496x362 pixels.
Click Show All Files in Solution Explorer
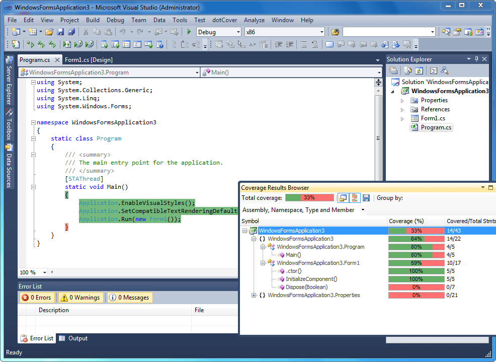coord(407,71)
